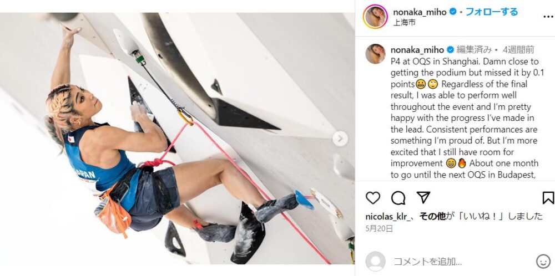Screen dimensions: 555x276
Task: Open the three-dot more options menu
Action: [549, 17]
